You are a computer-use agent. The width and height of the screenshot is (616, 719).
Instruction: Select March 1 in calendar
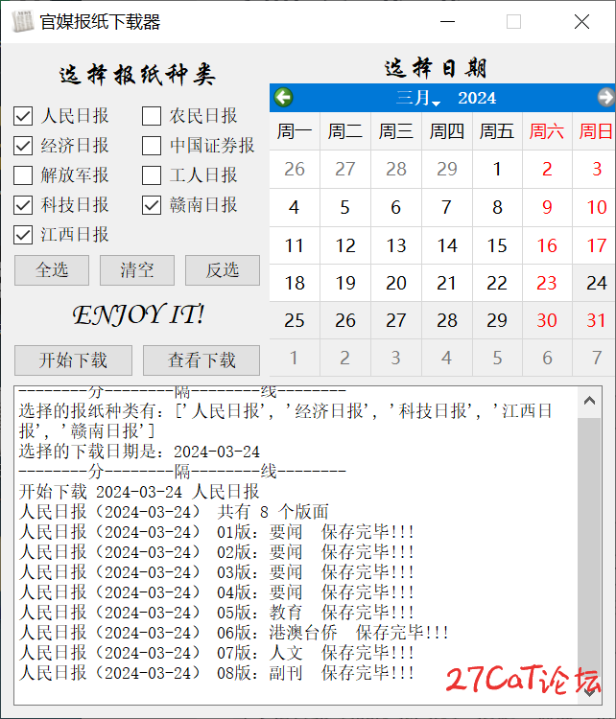coord(498,169)
